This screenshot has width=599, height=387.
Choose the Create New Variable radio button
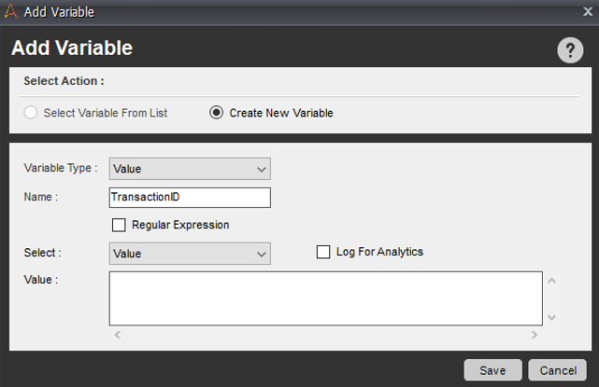pyautogui.click(x=217, y=113)
